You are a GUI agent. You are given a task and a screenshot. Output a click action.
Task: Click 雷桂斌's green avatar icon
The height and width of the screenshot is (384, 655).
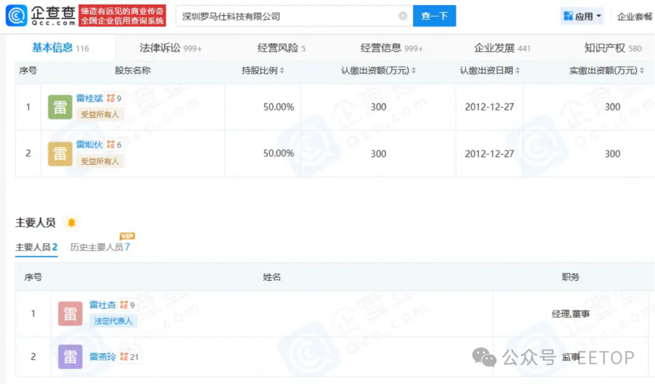pos(59,107)
